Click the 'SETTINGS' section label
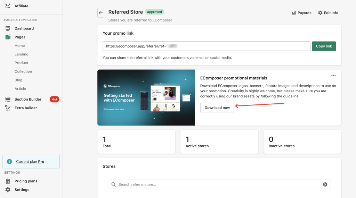Image resolution: width=356 pixels, height=198 pixels. 12,173
